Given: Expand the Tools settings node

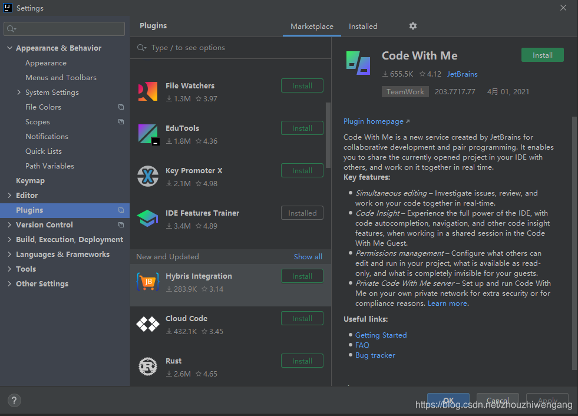Looking at the screenshot, I should [x=9, y=269].
